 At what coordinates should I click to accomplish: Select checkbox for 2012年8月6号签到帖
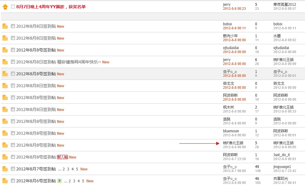[13, 180]
